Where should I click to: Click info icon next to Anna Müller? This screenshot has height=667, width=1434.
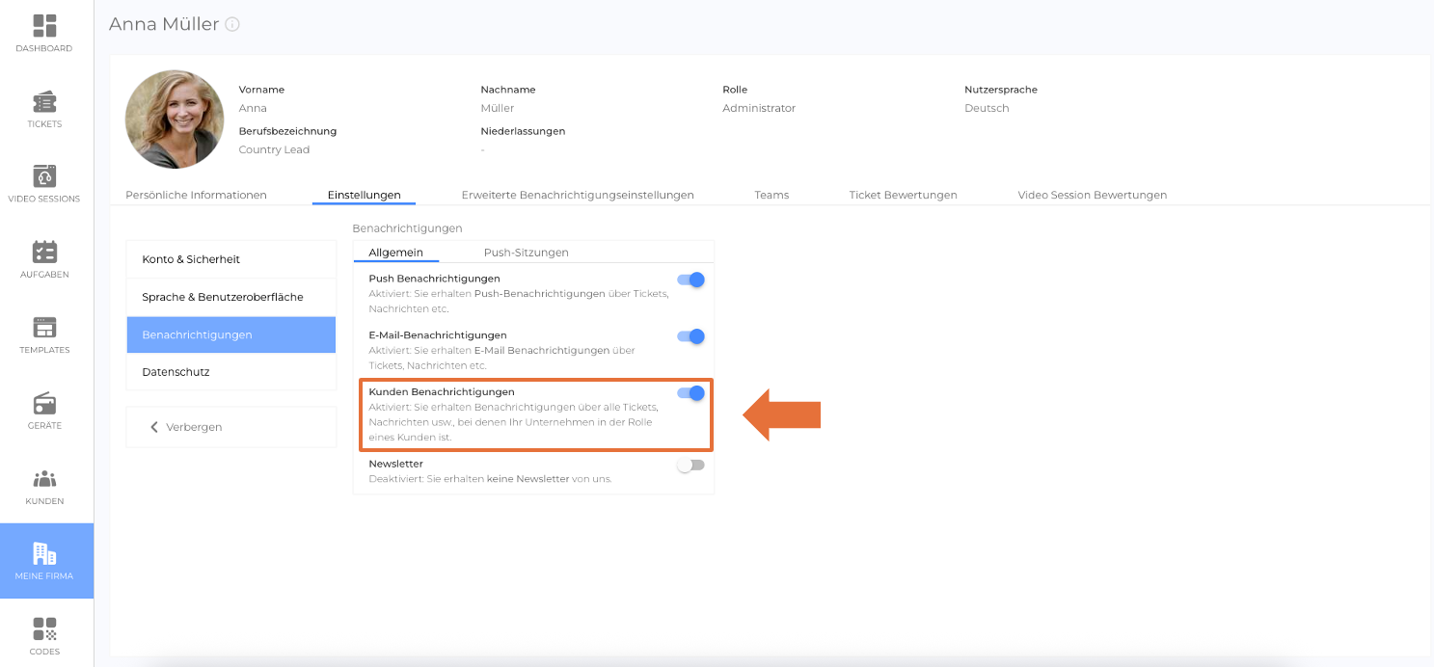[x=232, y=25]
